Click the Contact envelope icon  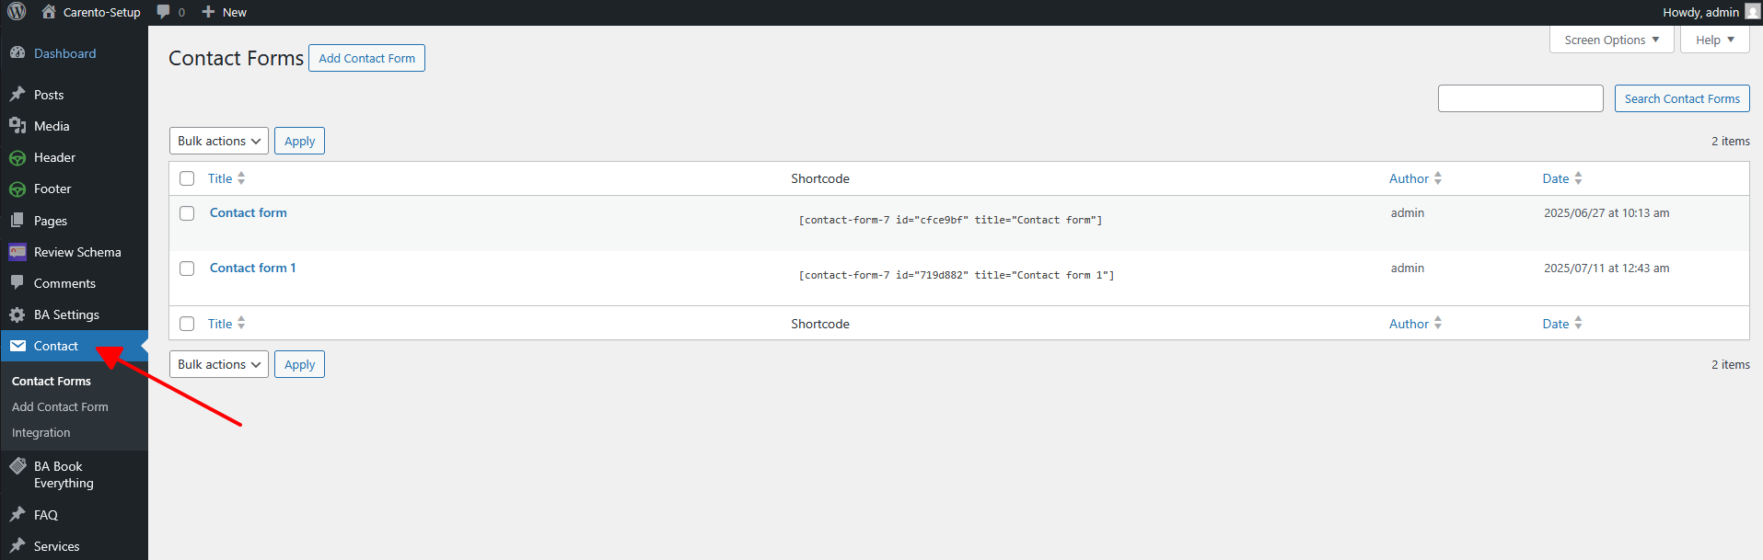pos(17,346)
